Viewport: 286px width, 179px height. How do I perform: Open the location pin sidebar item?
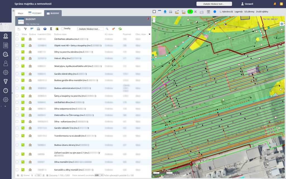[6, 36]
